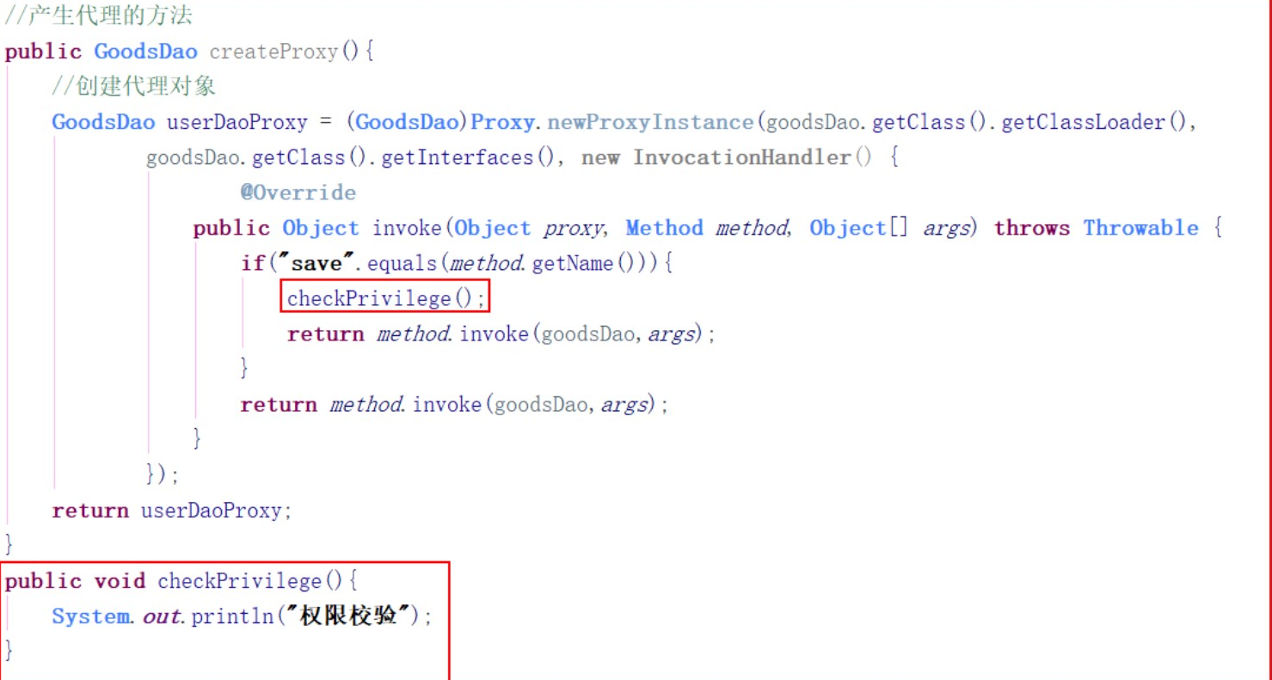The image size is (1272, 680).
Task: Click the InvocationHandler class name
Action: [x=741, y=157]
